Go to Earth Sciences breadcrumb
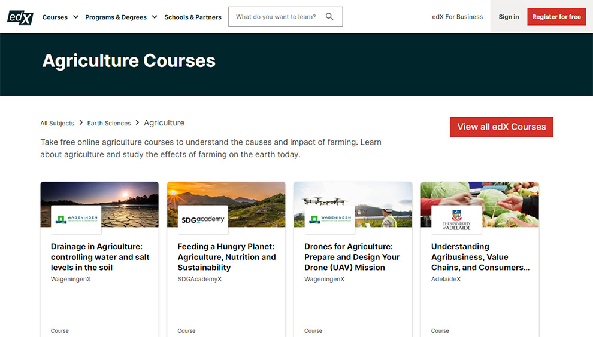 coord(109,124)
